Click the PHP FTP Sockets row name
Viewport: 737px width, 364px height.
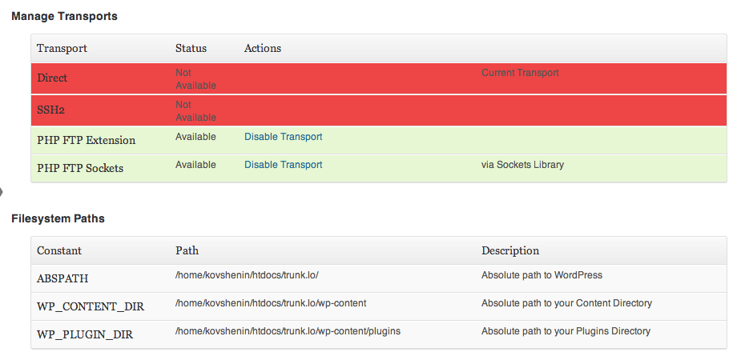pyautogui.click(x=80, y=168)
